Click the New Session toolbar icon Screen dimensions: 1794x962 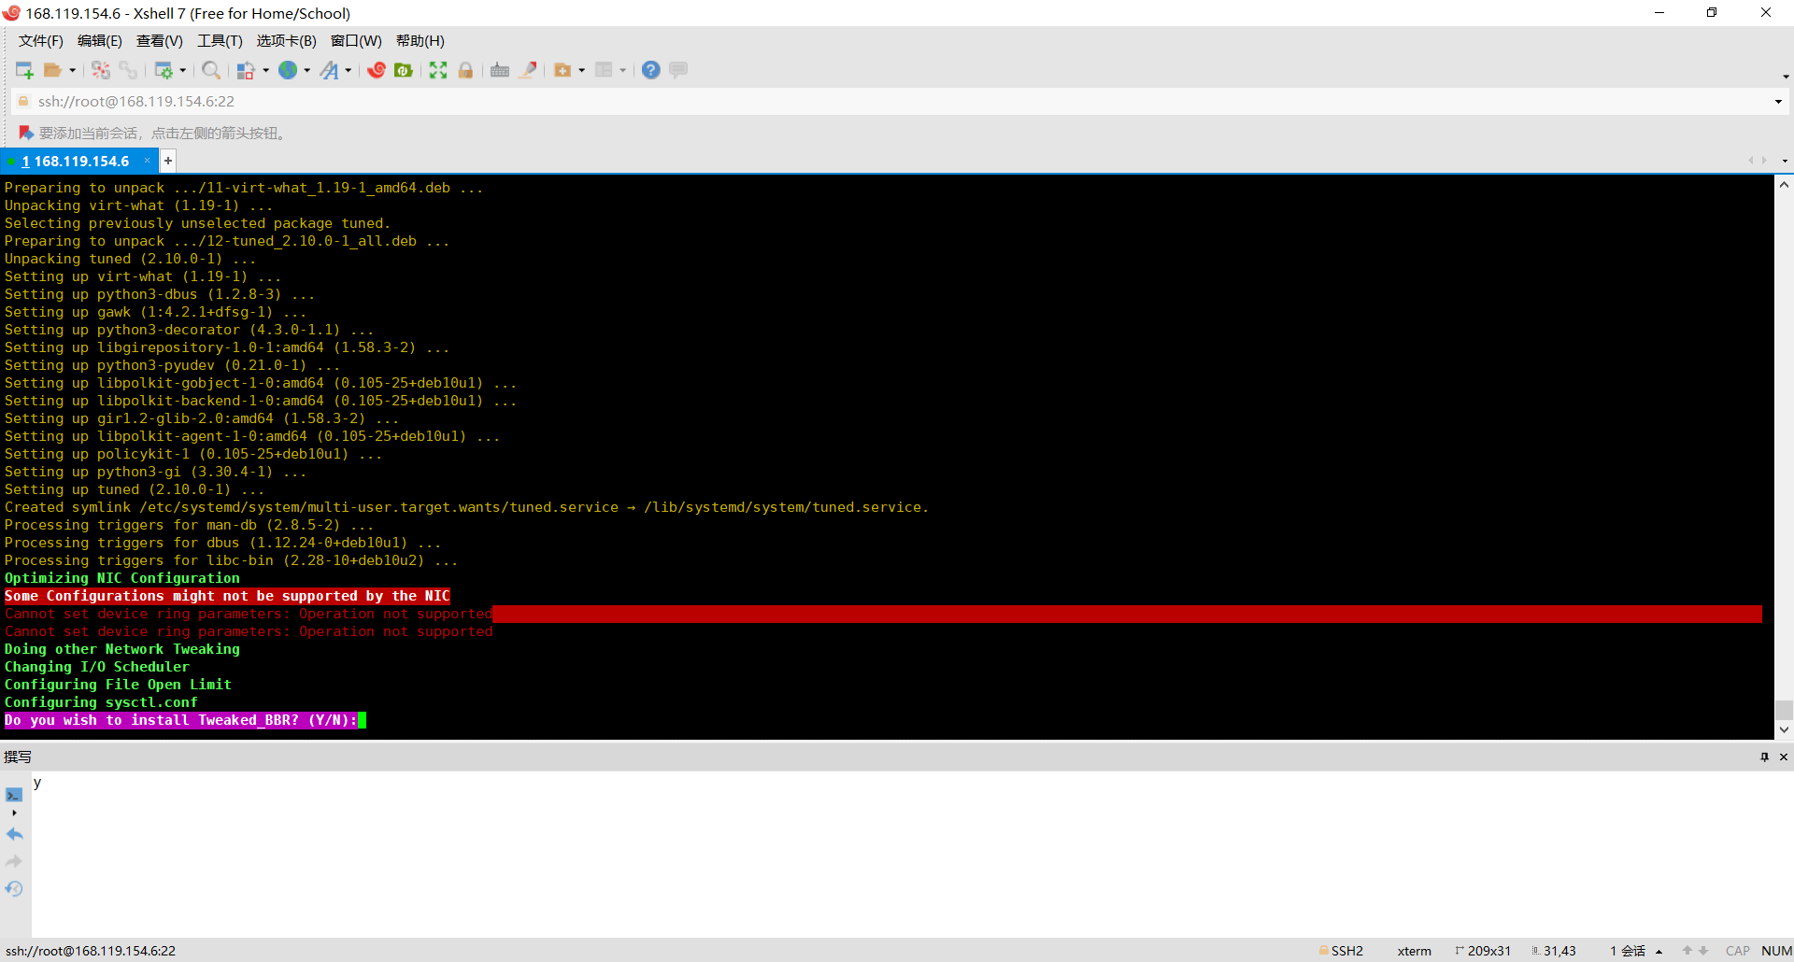(x=24, y=70)
